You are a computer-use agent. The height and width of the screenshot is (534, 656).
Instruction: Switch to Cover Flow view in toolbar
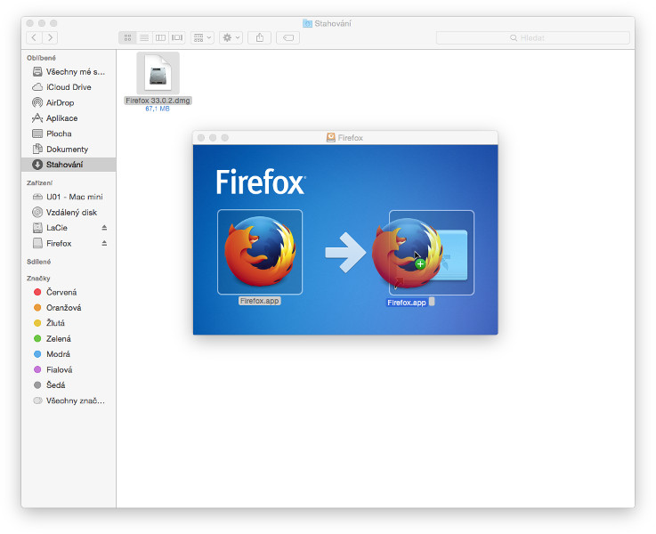pos(177,37)
